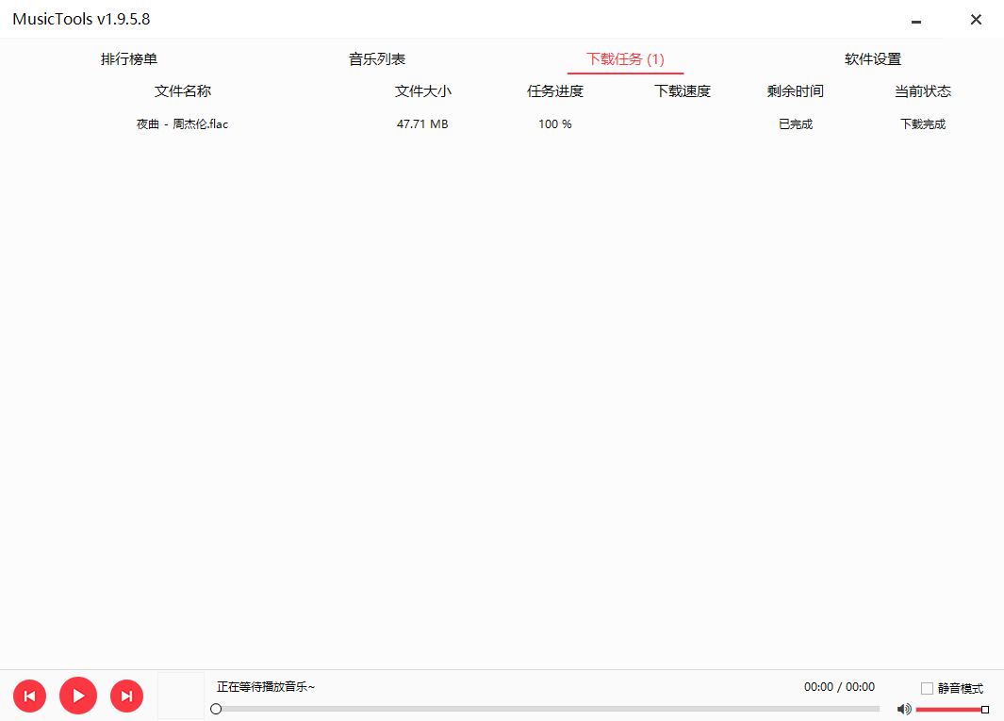This screenshot has height=721, width=1004.
Task: Open the 排行榜单 tab
Action: (129, 59)
